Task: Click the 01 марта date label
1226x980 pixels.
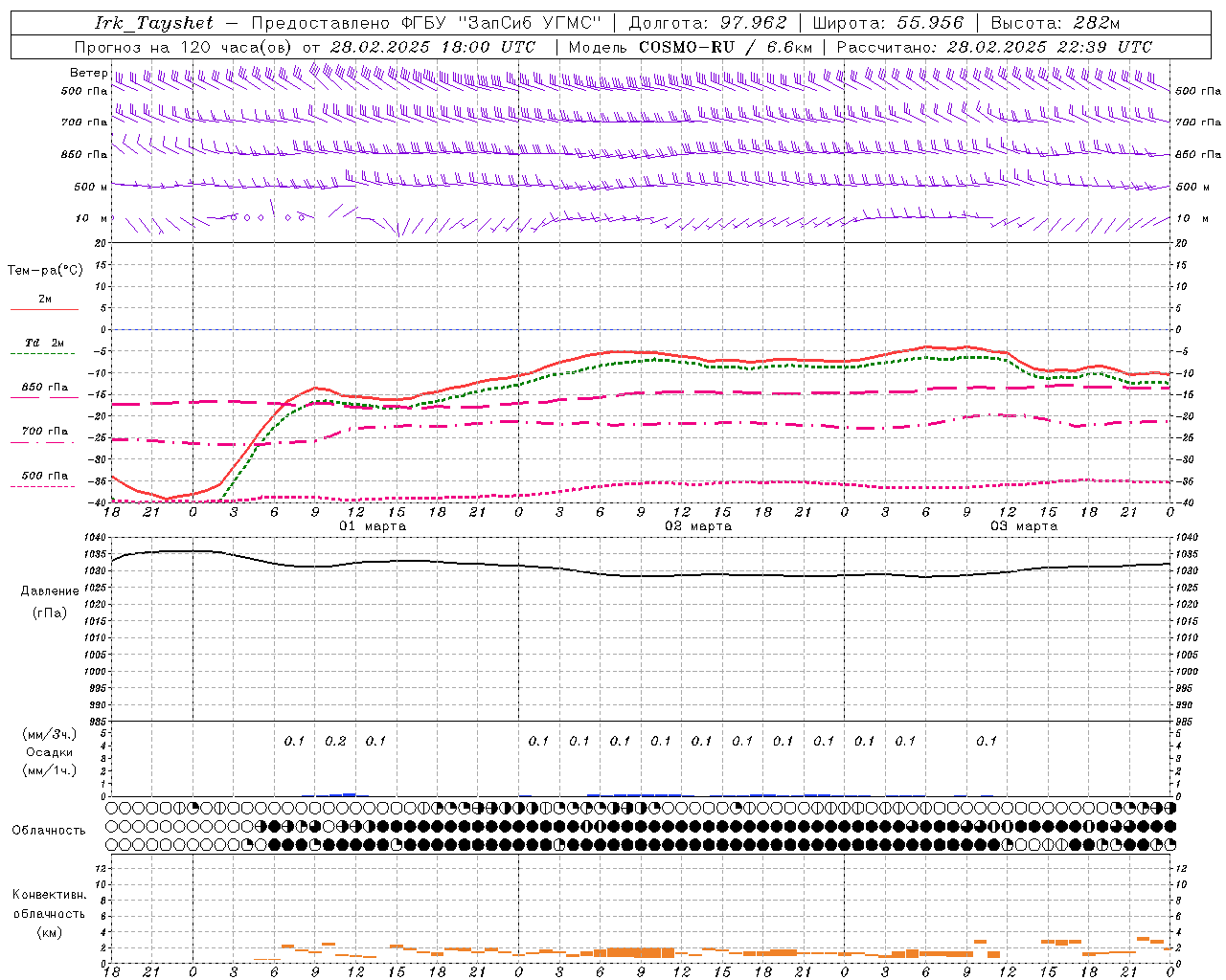Action: 373,526
